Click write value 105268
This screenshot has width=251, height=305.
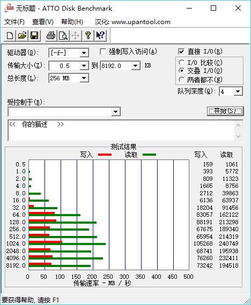(203, 243)
